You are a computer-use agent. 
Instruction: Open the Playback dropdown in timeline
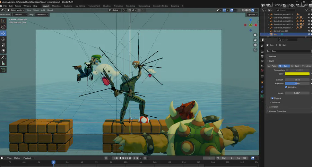click(28, 158)
